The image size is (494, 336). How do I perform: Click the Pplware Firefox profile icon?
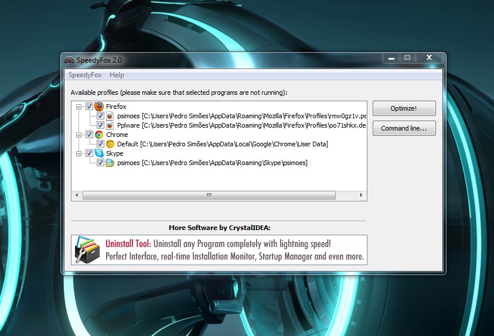(x=110, y=125)
